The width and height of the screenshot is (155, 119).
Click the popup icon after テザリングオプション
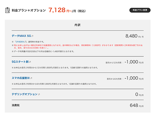[x=39, y=95]
